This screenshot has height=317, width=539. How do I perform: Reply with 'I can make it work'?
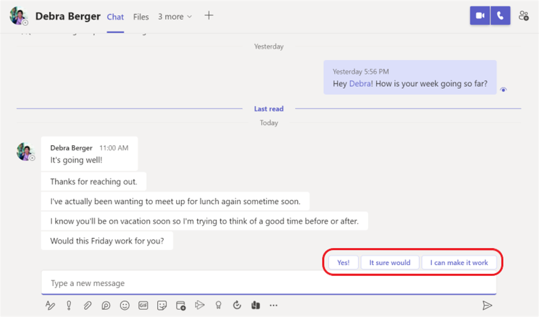pyautogui.click(x=459, y=262)
